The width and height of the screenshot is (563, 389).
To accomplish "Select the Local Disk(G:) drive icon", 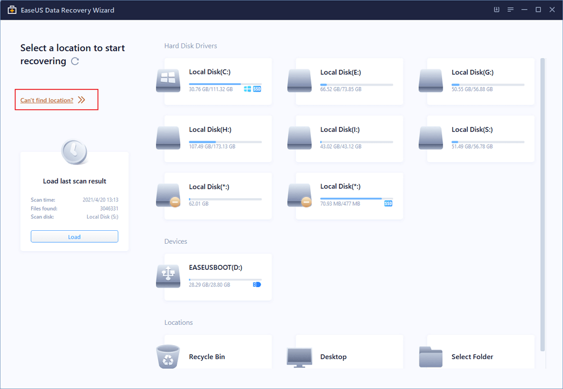I will click(431, 81).
